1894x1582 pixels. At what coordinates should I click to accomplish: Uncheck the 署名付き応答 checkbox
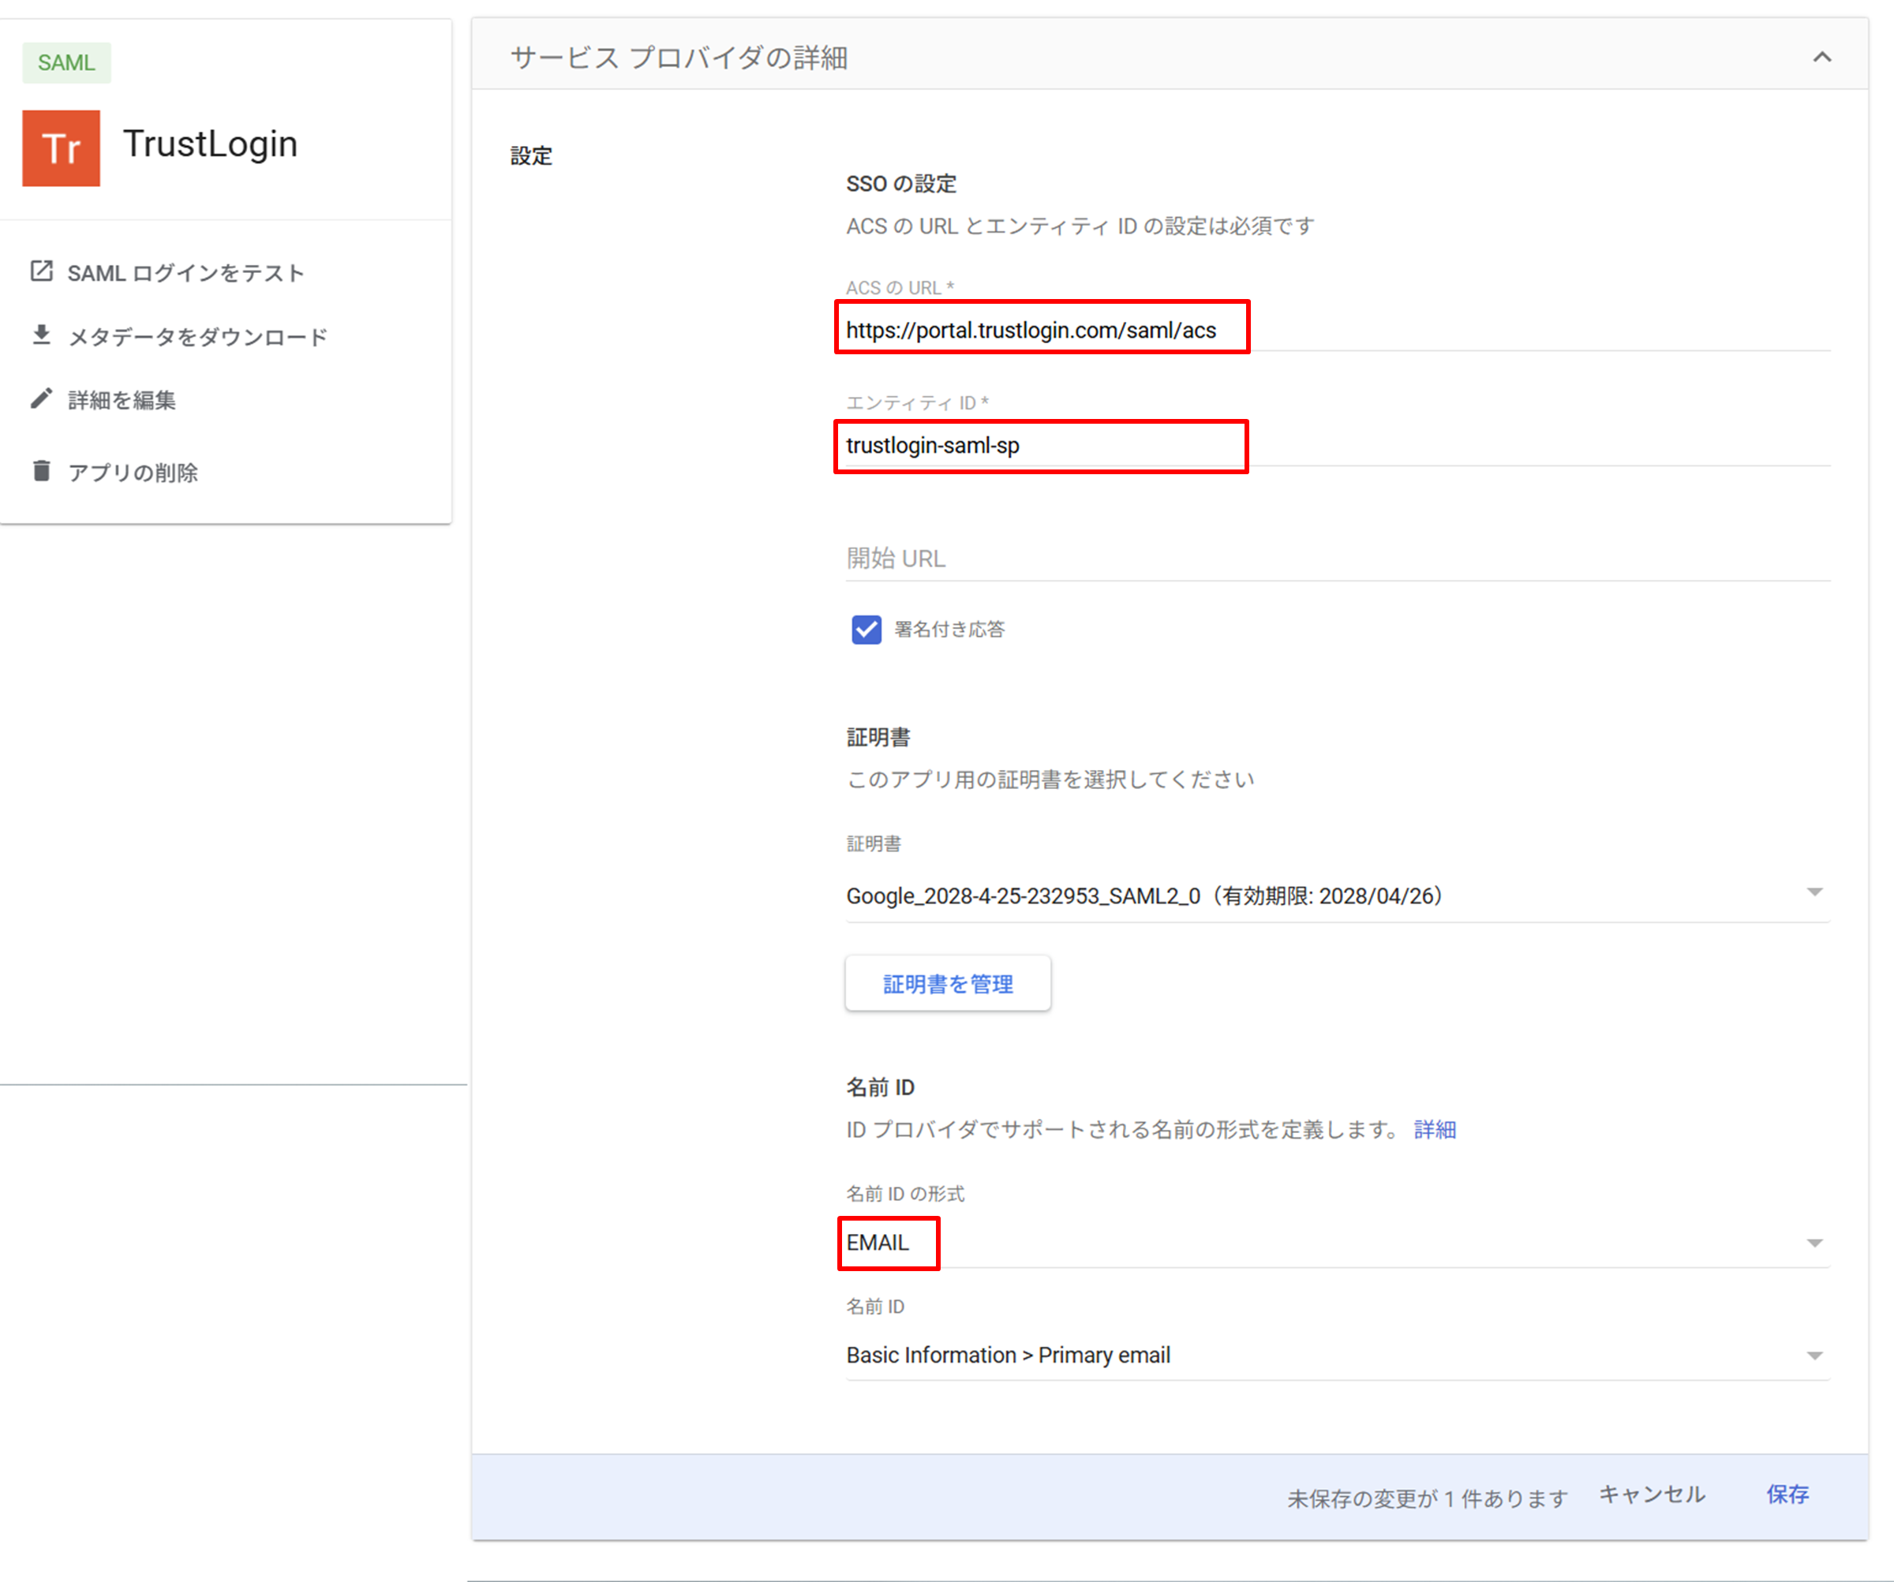tap(867, 630)
